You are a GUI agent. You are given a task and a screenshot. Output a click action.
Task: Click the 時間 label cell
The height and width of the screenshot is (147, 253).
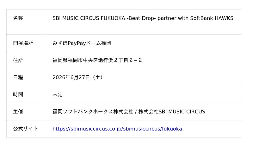pos(18,94)
